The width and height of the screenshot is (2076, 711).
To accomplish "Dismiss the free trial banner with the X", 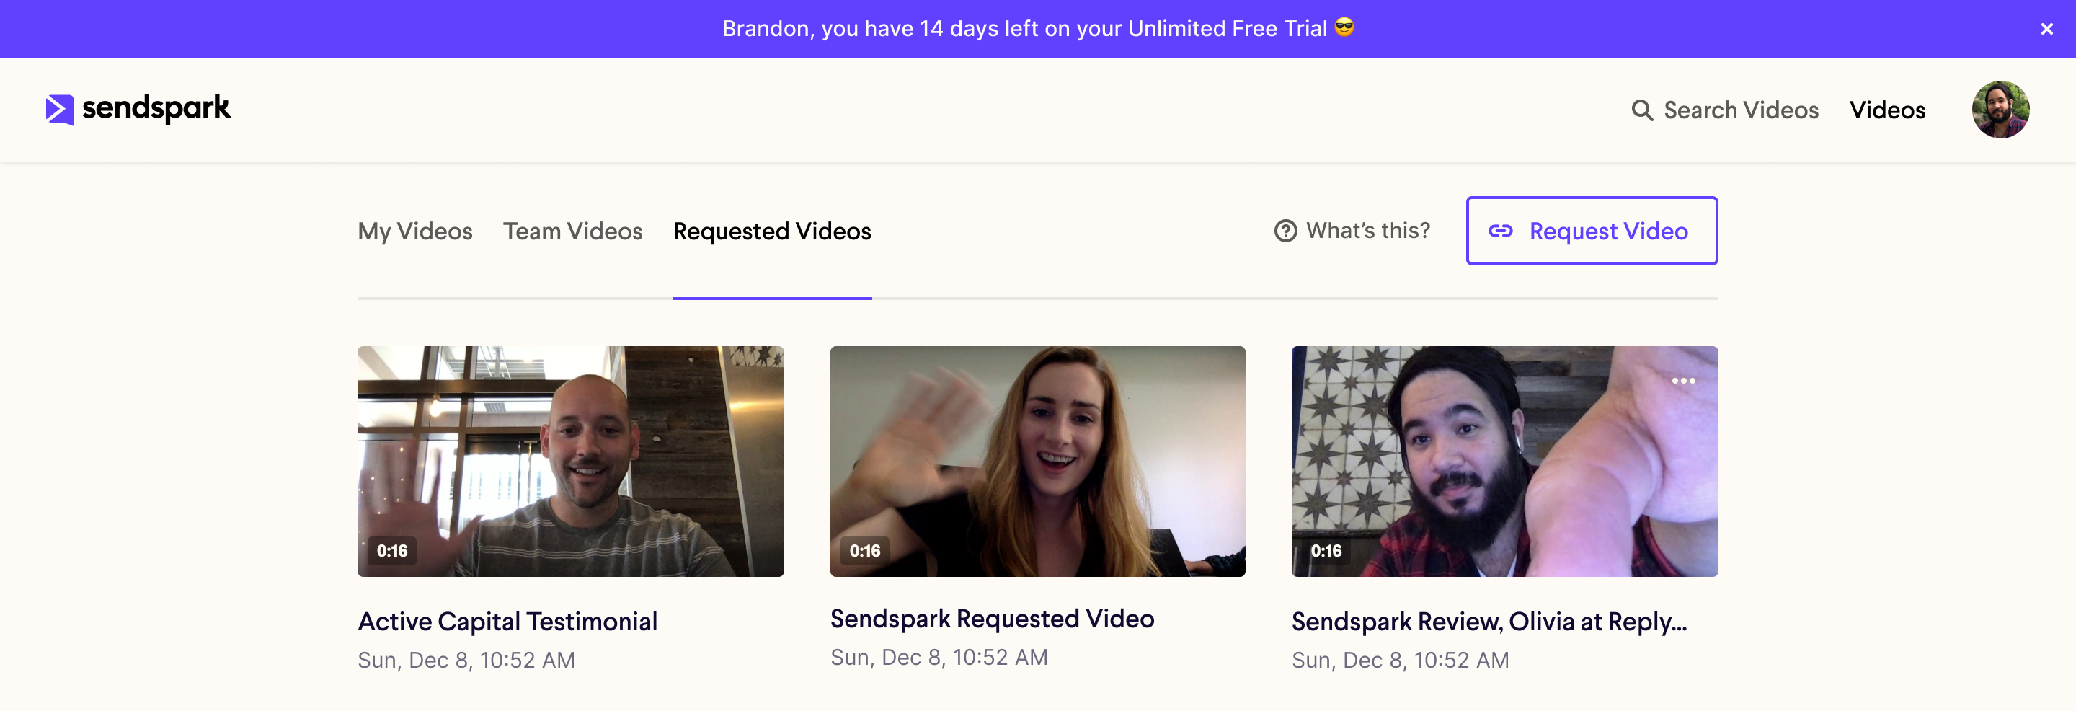I will (x=2046, y=29).
